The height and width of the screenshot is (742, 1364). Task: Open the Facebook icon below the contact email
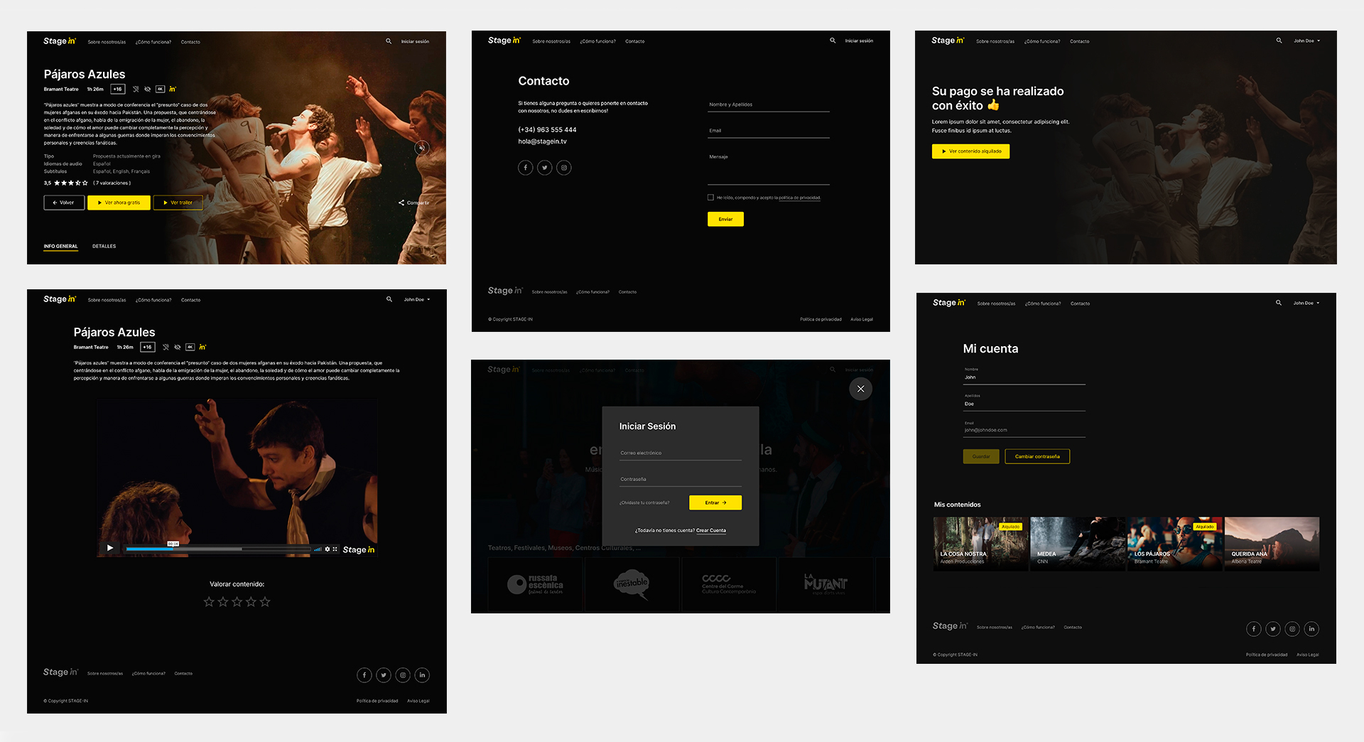[x=525, y=168]
